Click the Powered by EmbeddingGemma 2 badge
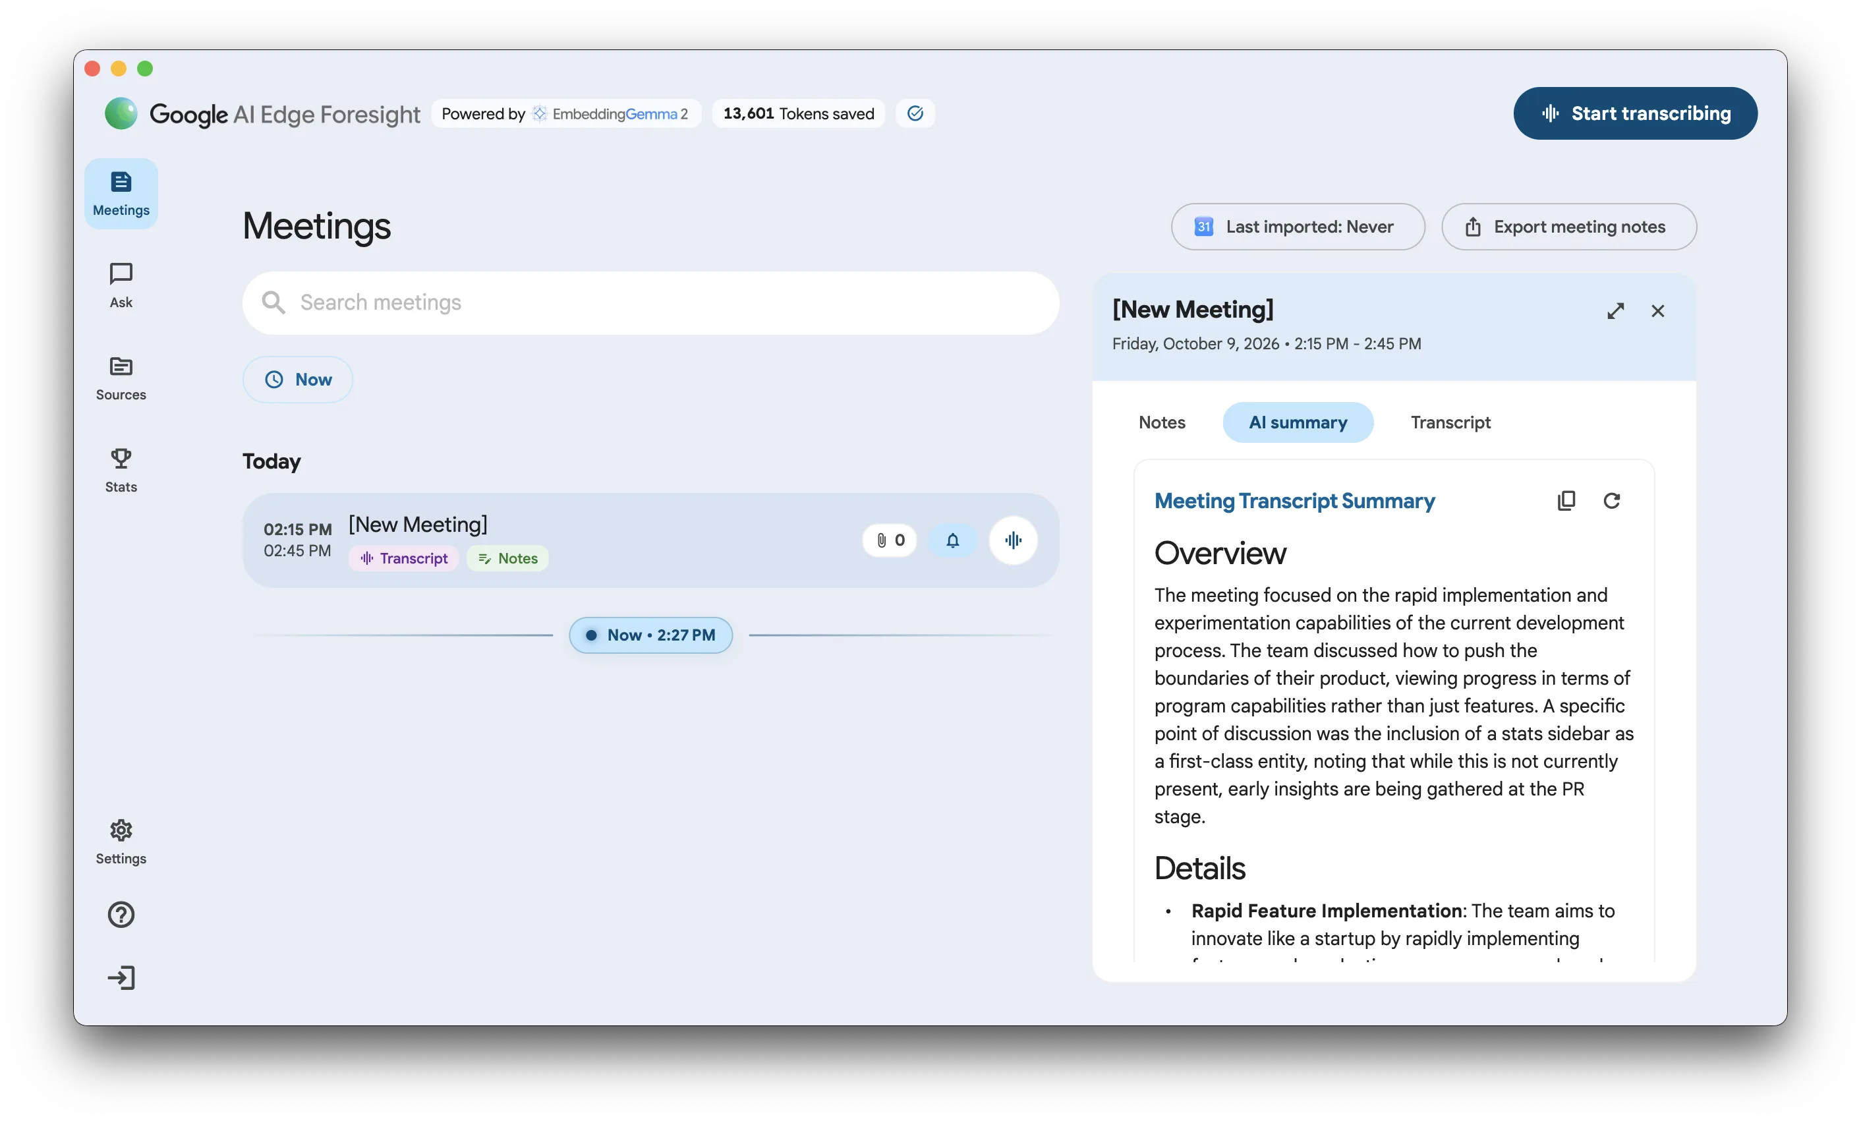 [x=565, y=113]
